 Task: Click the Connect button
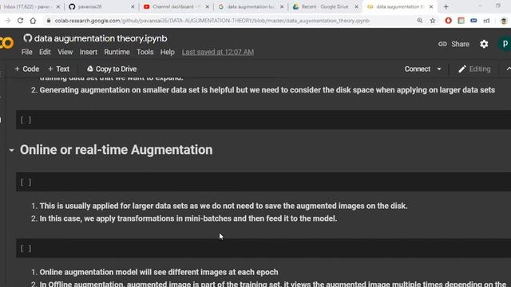(417, 69)
